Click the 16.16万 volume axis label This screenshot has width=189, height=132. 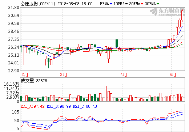coord(11,84)
